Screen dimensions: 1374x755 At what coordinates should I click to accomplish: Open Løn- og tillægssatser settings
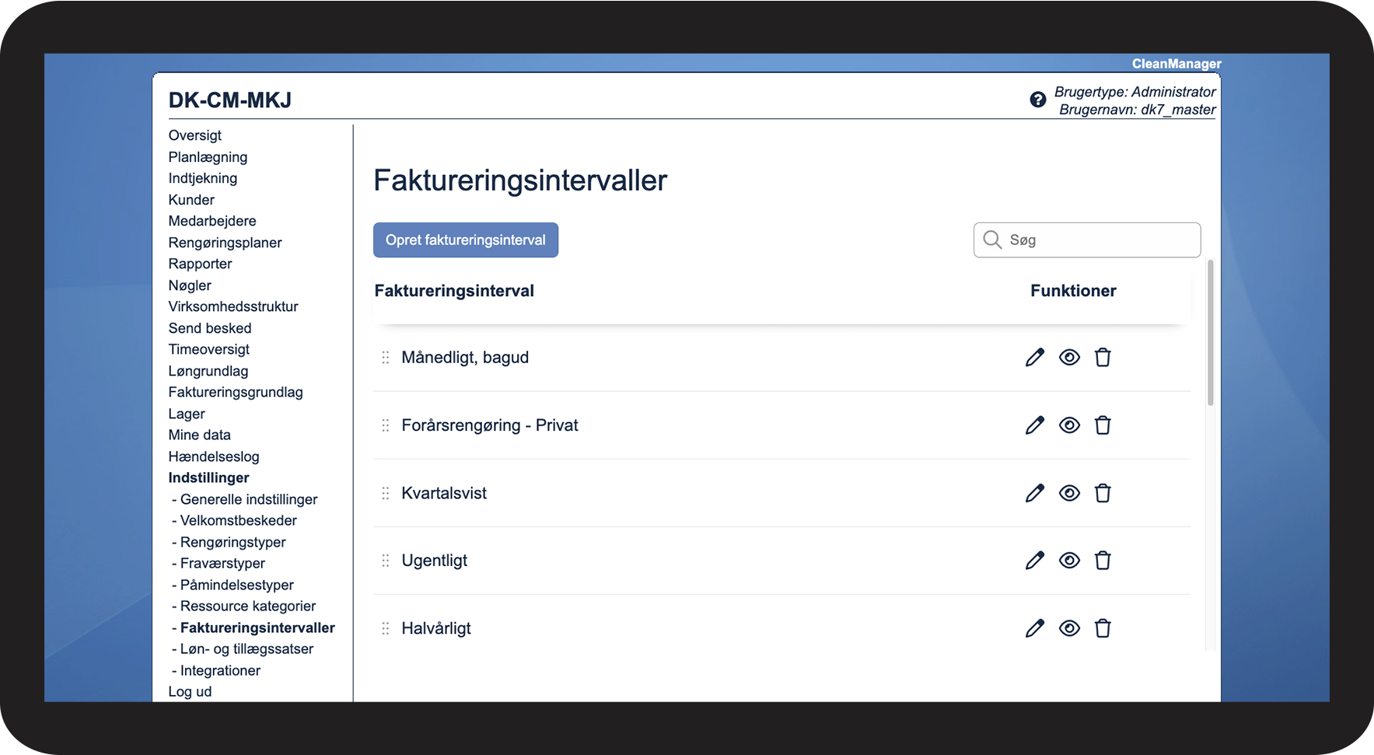pos(246,648)
